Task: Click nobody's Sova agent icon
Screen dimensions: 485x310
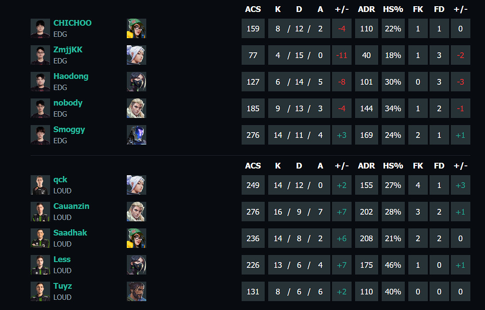Action: coord(137,108)
